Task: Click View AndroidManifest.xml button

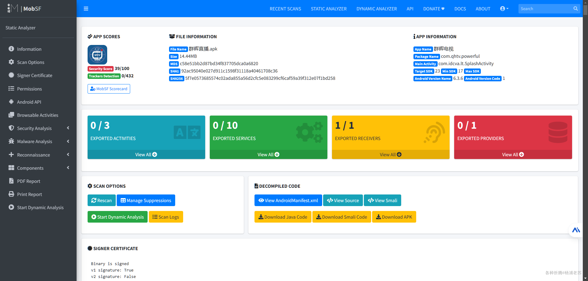Action: coord(288,200)
